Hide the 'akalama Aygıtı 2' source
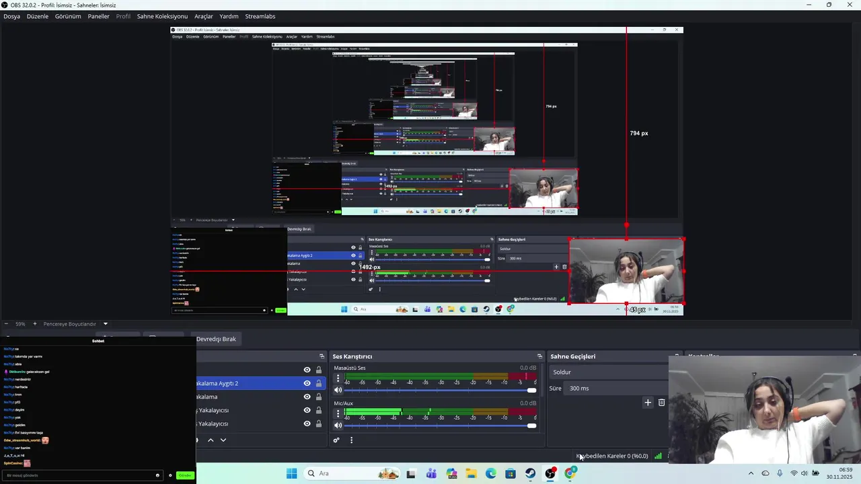This screenshot has height=484, width=861. (x=307, y=383)
